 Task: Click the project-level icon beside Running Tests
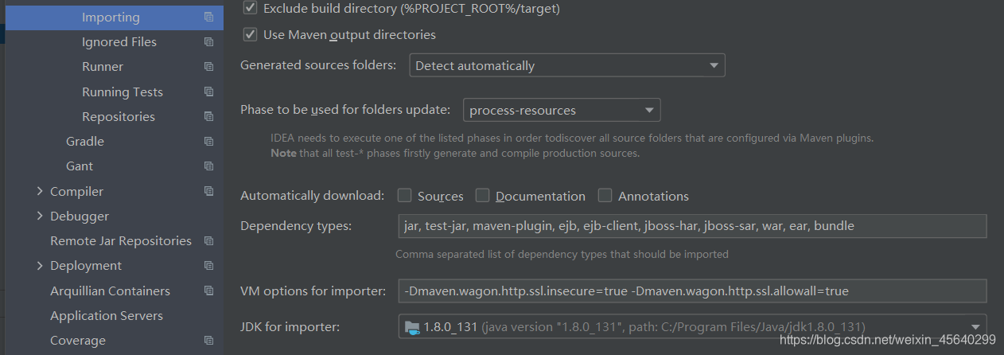click(x=208, y=92)
